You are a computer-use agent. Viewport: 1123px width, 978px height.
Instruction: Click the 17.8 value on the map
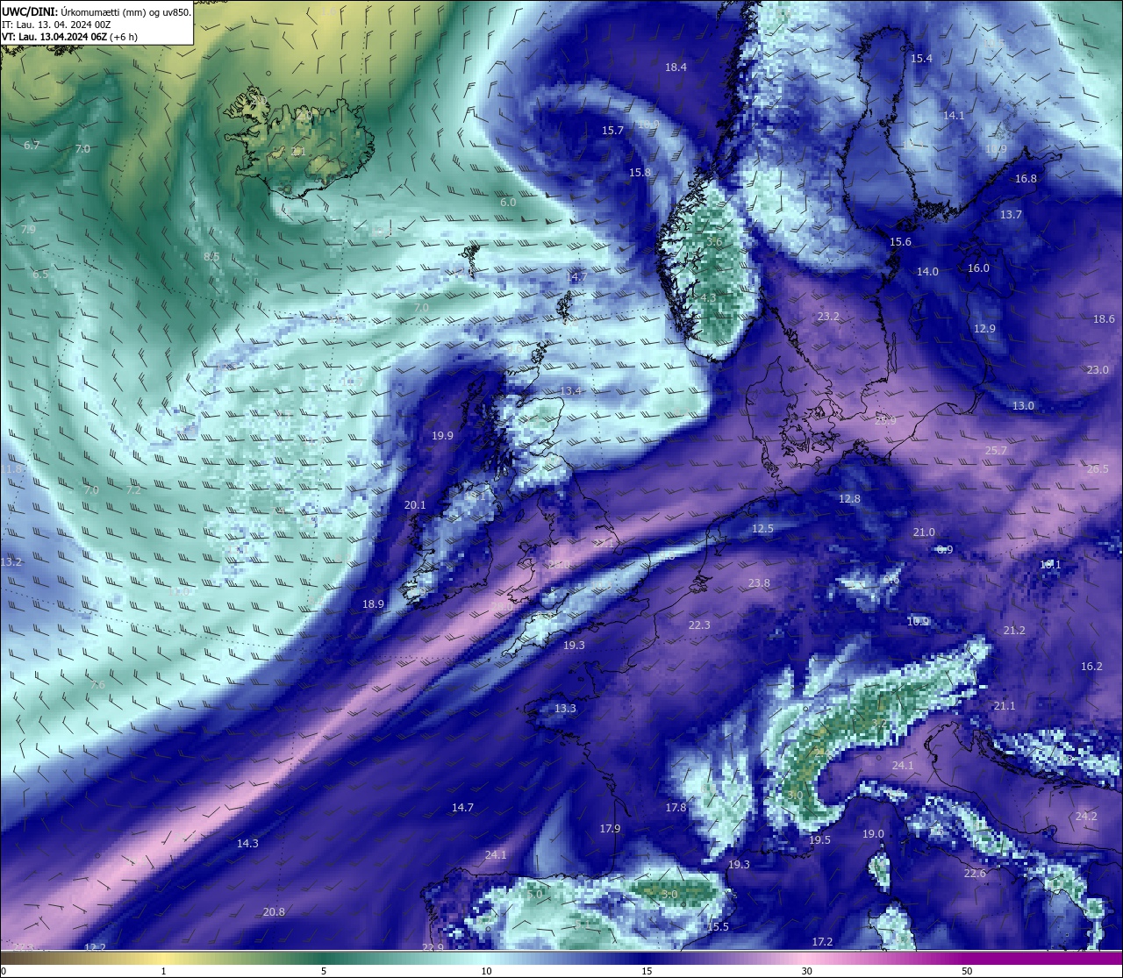tap(676, 808)
